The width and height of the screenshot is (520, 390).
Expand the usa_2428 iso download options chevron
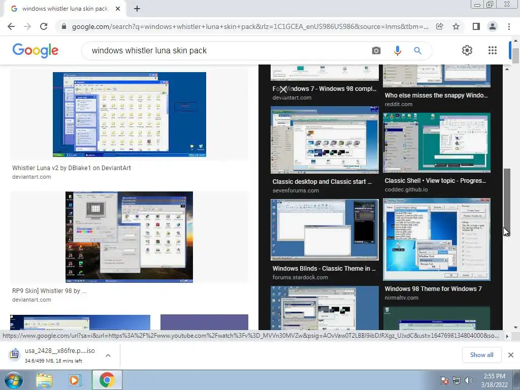click(108, 355)
